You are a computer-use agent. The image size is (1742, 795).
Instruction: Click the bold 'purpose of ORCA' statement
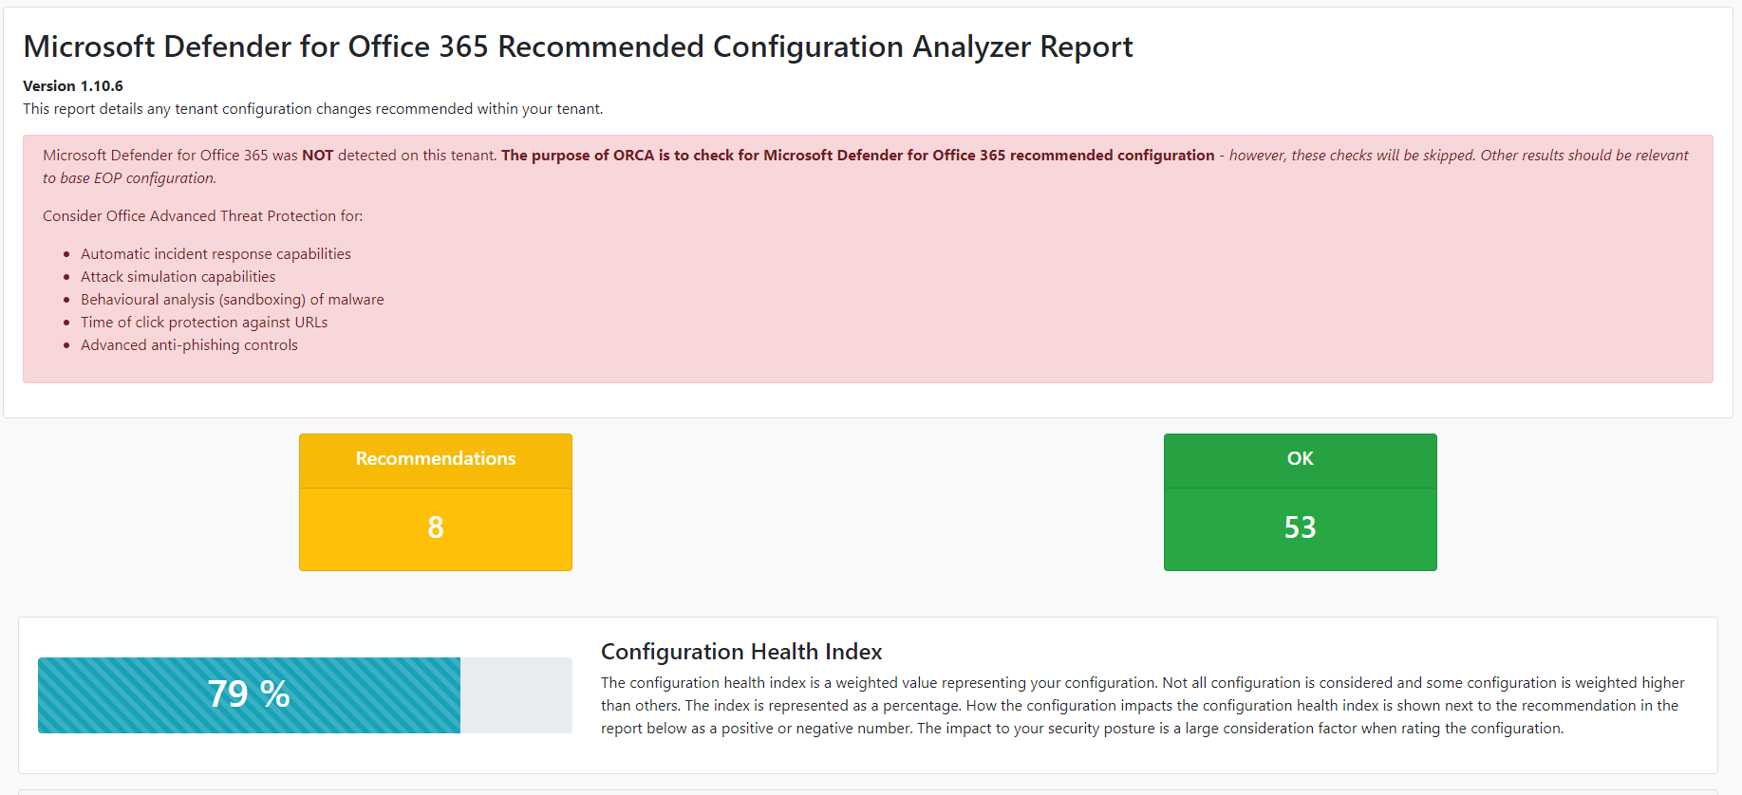(x=857, y=156)
